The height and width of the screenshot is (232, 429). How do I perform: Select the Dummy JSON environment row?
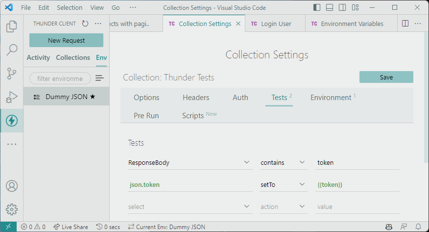[66, 97]
